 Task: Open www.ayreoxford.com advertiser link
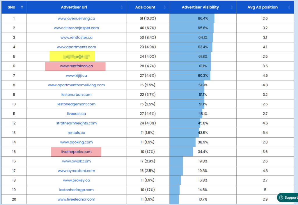77,171
